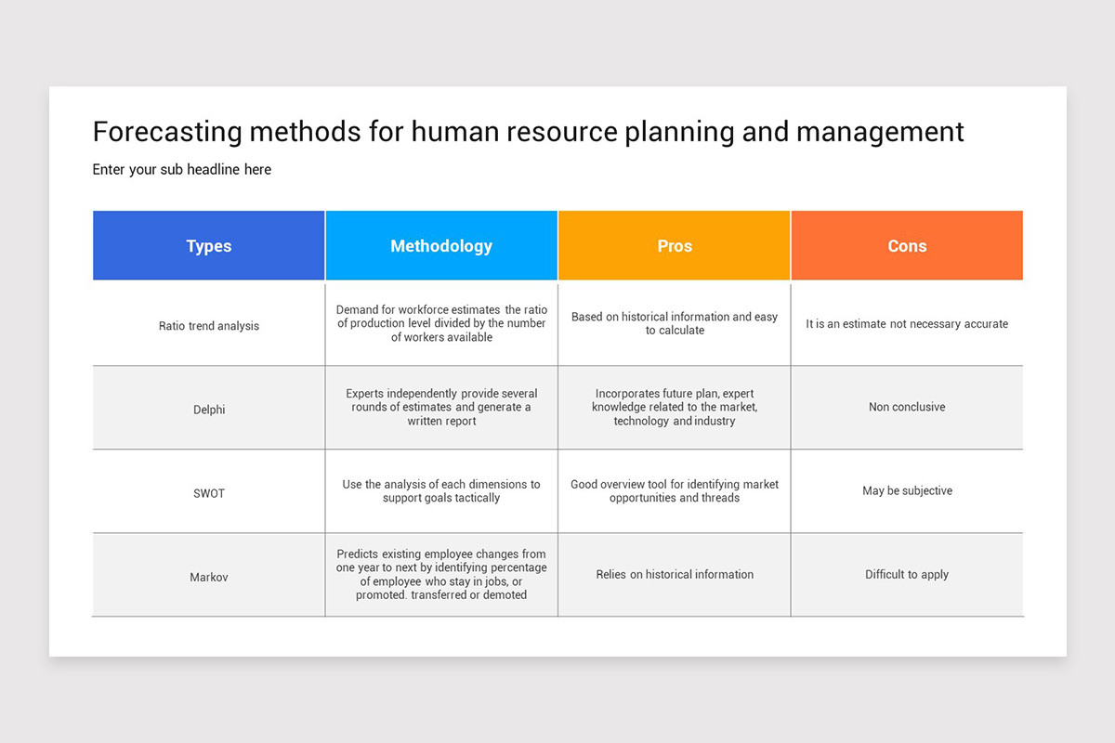
Task: Click the Markov type cell
Action: (x=208, y=575)
